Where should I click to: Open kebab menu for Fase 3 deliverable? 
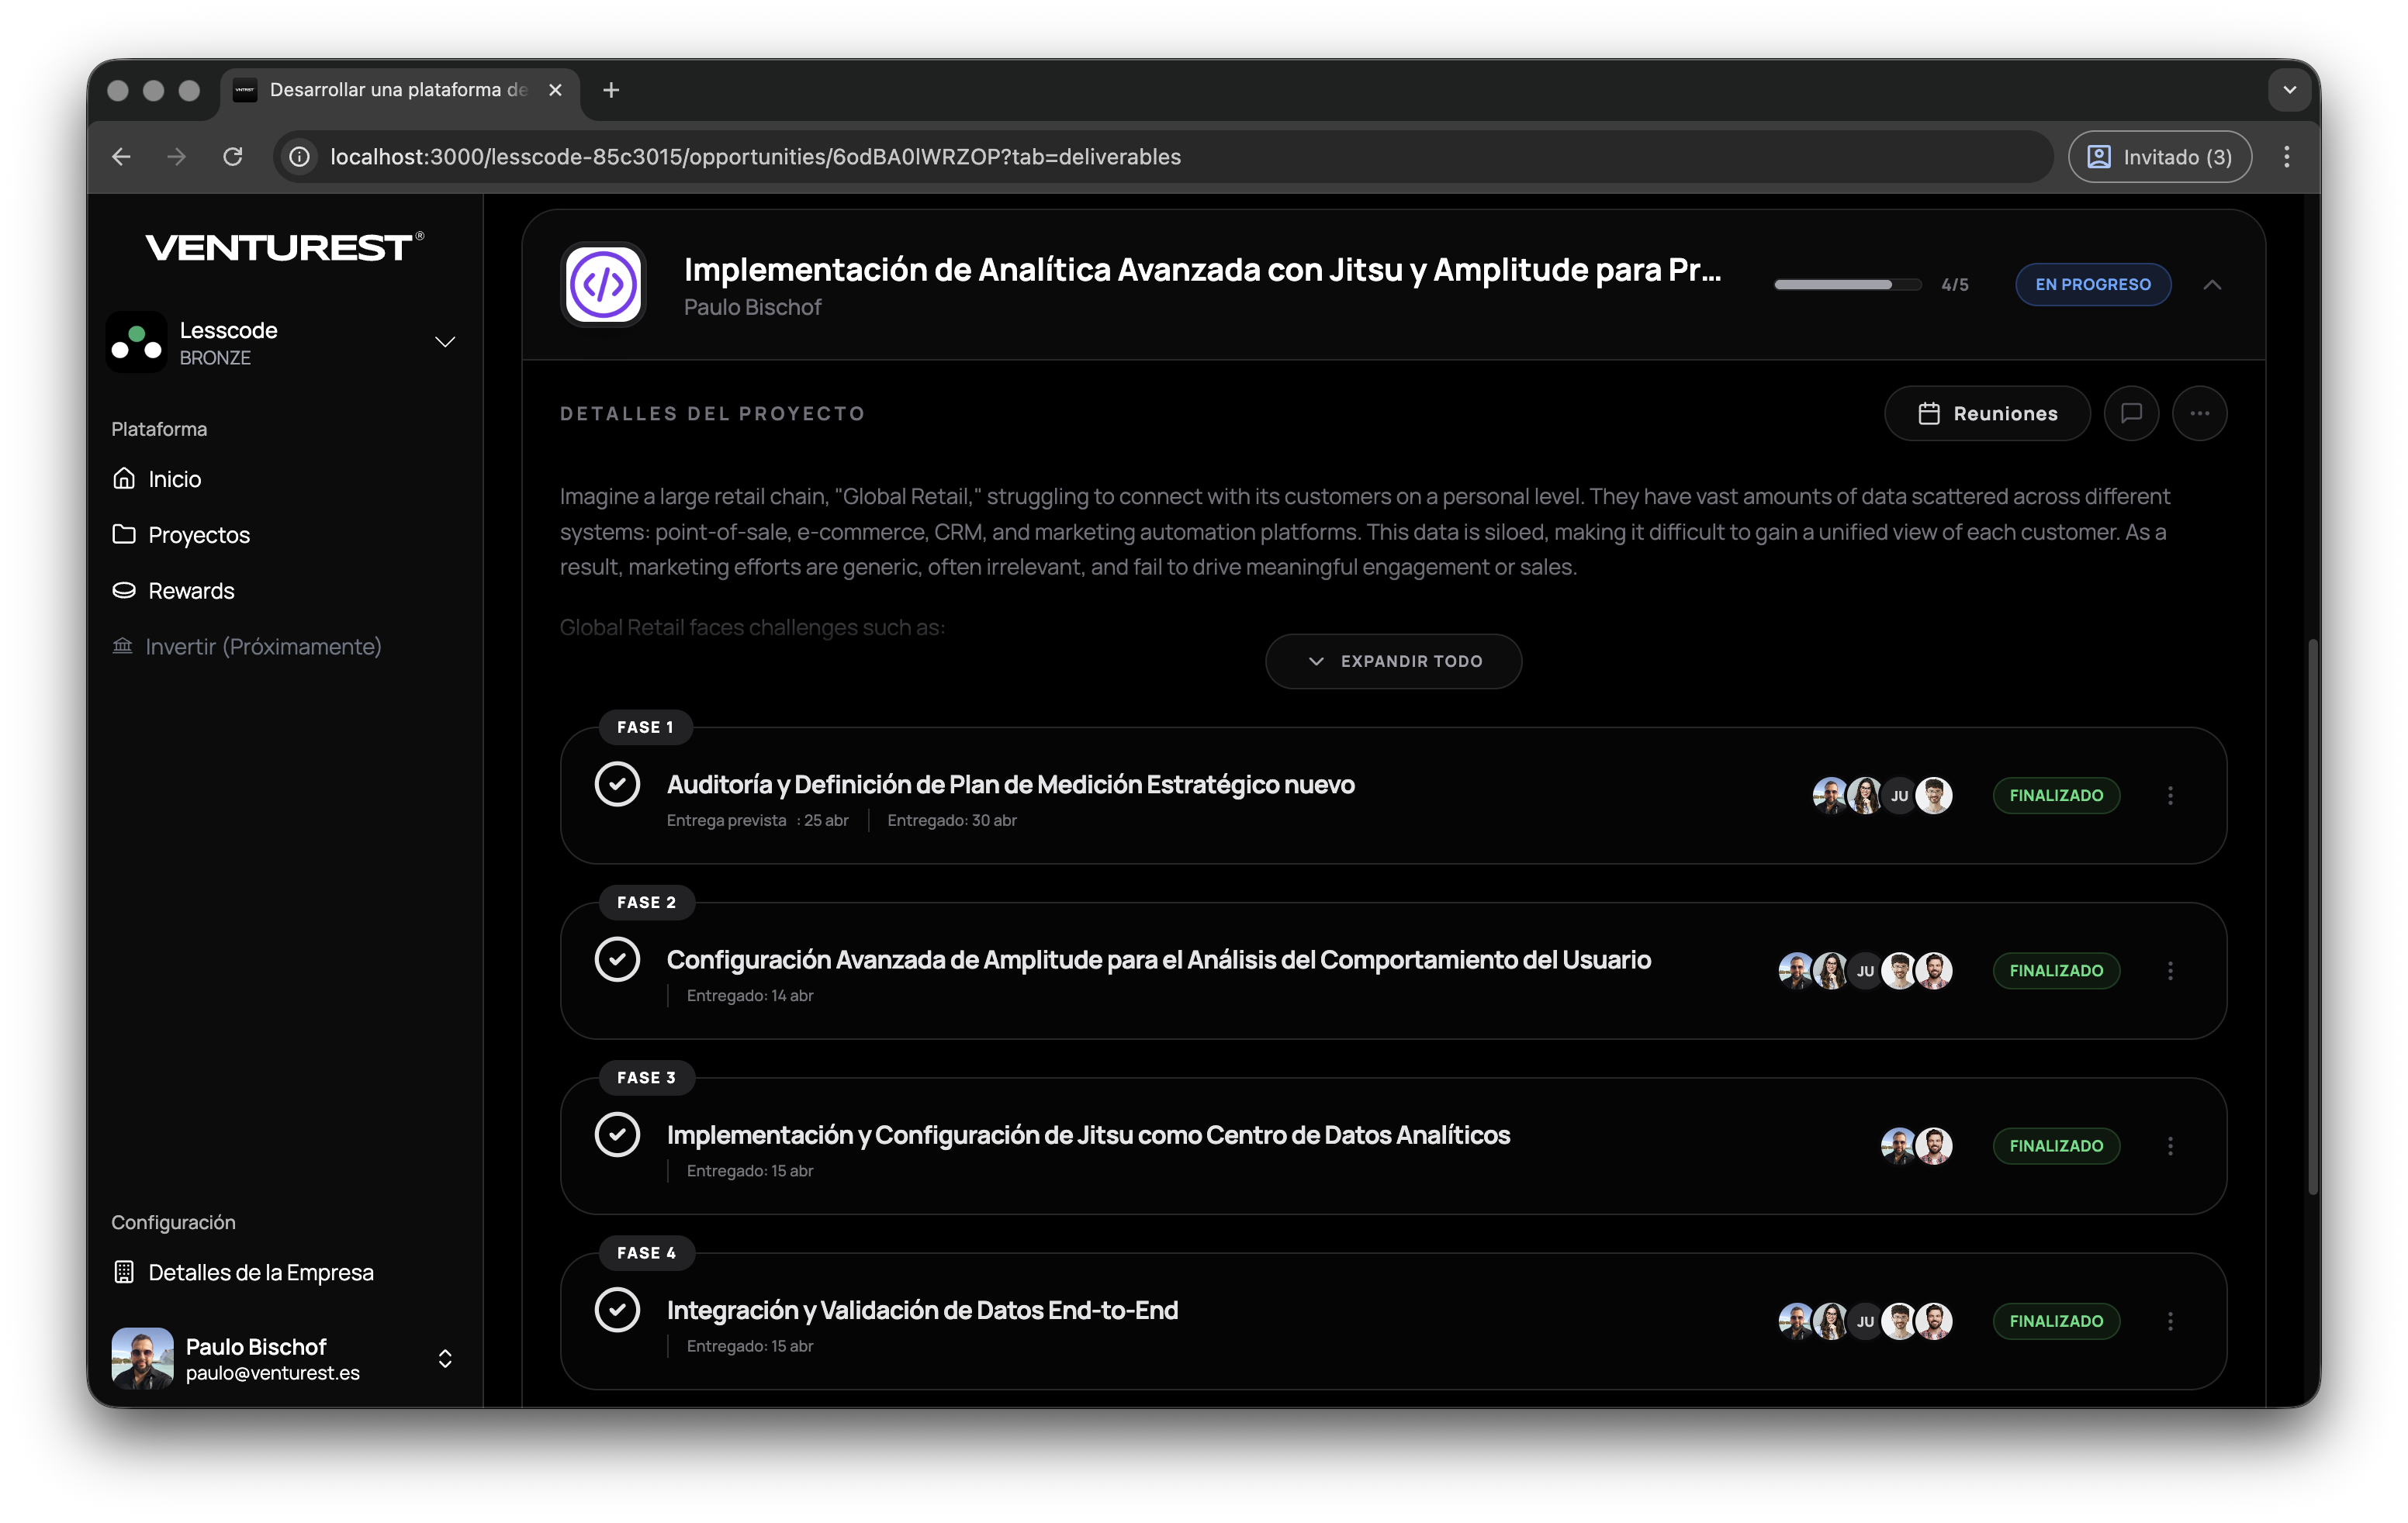(x=2169, y=1145)
